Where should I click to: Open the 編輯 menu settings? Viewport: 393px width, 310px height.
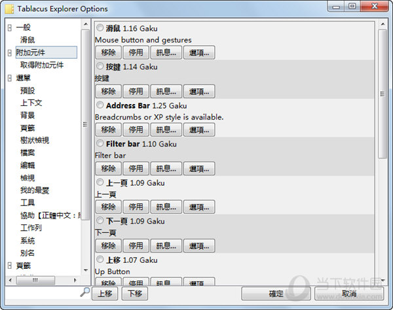28,165
